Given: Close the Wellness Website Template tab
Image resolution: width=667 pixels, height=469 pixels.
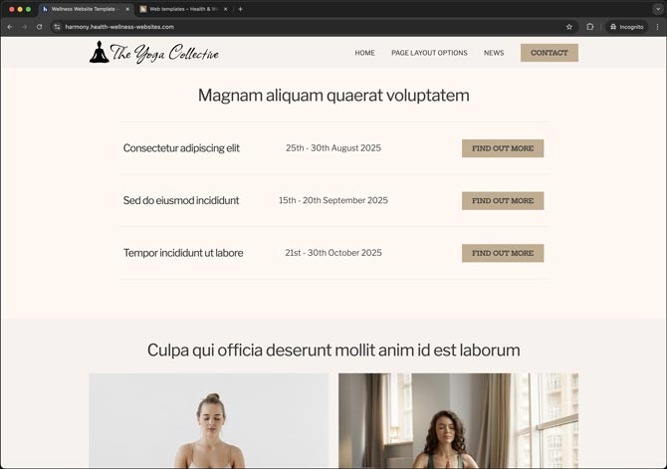Looking at the screenshot, I should (127, 9).
